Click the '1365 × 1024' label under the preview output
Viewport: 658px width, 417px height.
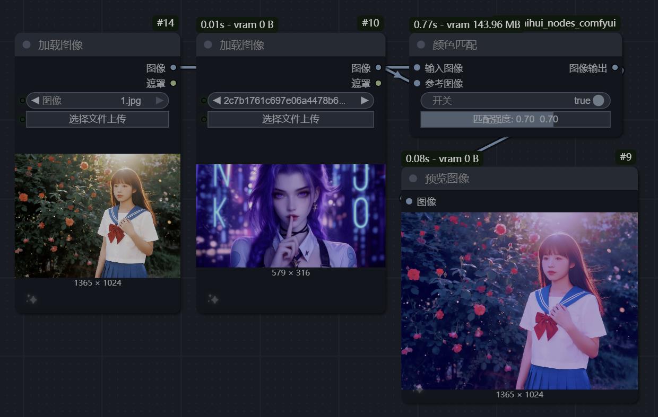520,395
